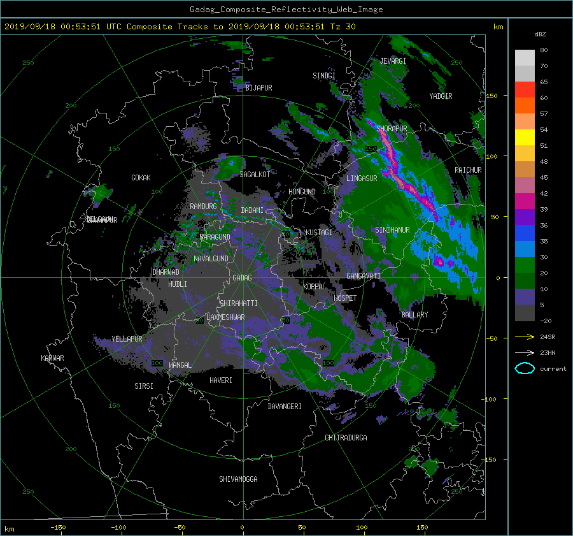The width and height of the screenshot is (573, 536).
Task: Click the 'LINGASUR' city label
Action: click(362, 178)
